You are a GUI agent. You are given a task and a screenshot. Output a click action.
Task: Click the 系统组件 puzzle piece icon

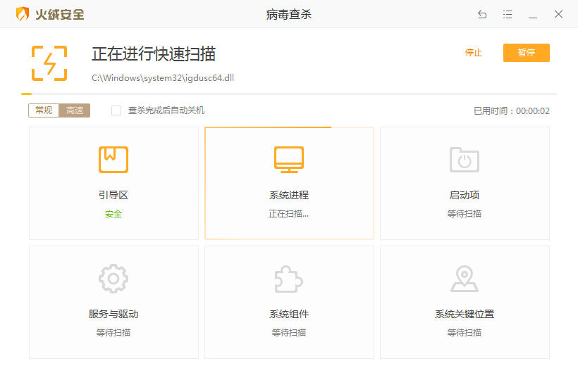tap(289, 279)
